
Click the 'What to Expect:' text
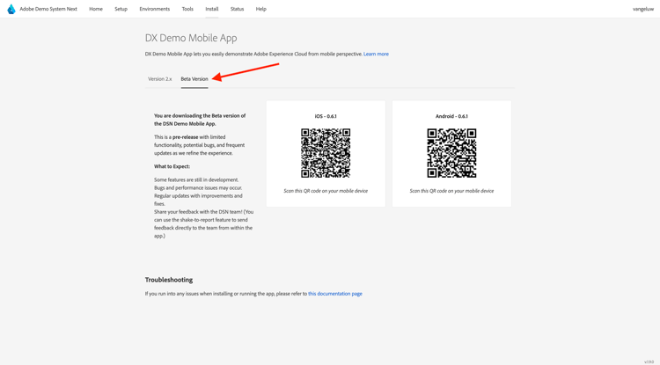tap(172, 166)
